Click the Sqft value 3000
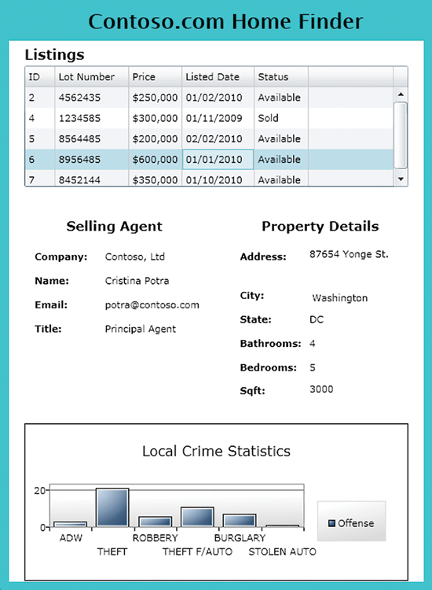Viewport: 432px width, 590px height. pyautogui.click(x=321, y=389)
